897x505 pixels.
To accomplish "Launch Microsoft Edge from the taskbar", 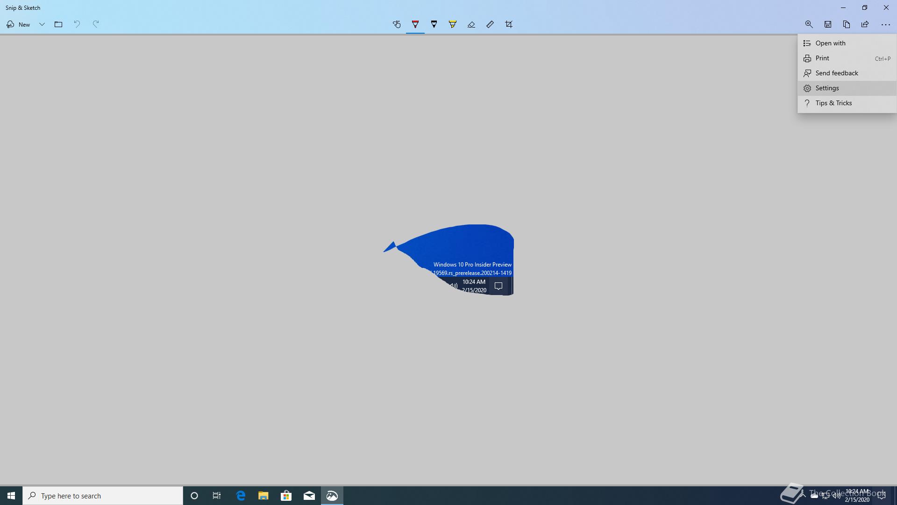I will 241,496.
